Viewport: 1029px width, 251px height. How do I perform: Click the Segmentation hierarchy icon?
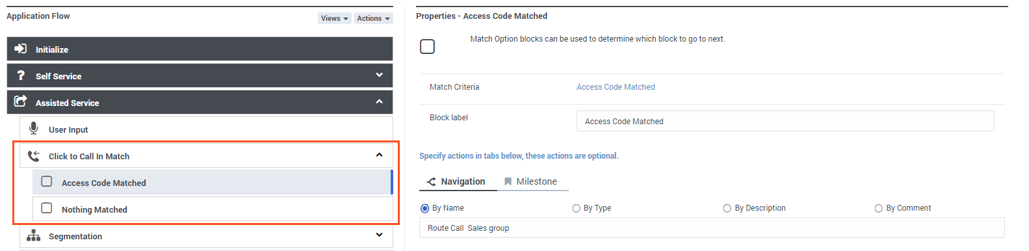(34, 235)
